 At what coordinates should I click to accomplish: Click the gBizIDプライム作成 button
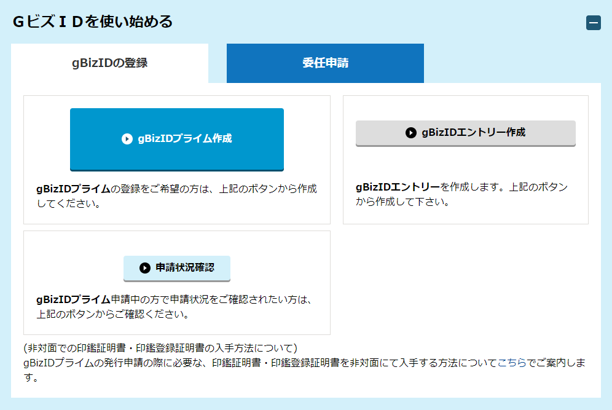pyautogui.click(x=177, y=140)
